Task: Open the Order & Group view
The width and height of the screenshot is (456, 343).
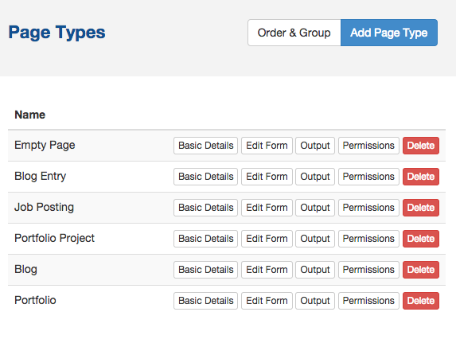Action: click(x=294, y=33)
